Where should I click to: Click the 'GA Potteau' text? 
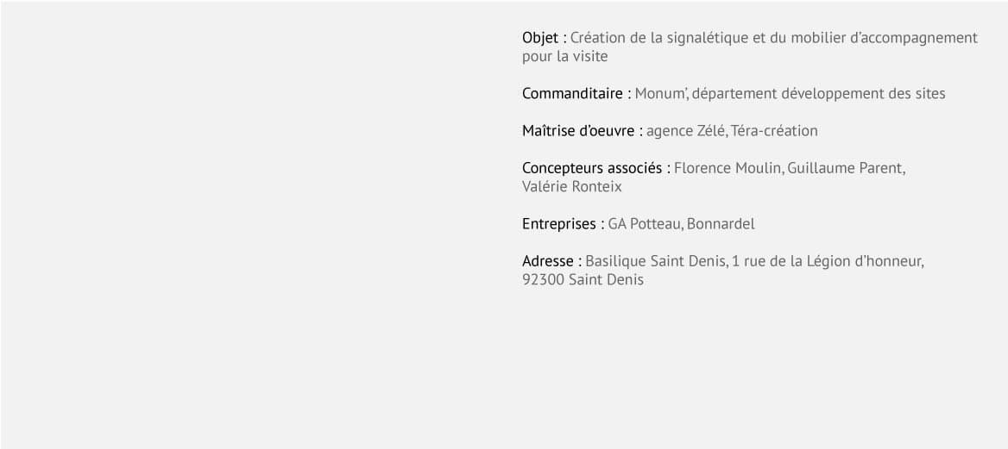point(646,224)
